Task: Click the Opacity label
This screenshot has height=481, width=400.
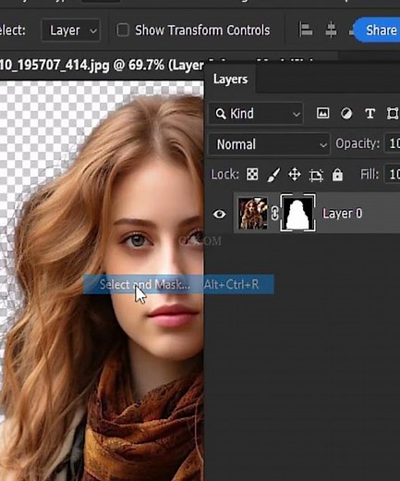Action: pos(358,143)
